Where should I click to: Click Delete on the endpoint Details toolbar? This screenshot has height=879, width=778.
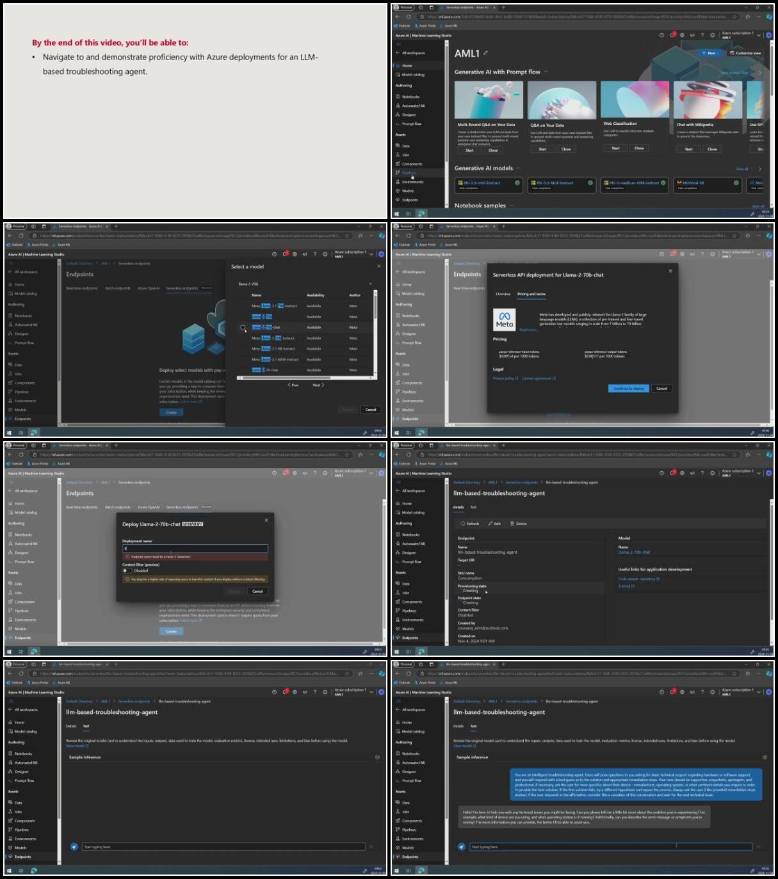coord(519,524)
